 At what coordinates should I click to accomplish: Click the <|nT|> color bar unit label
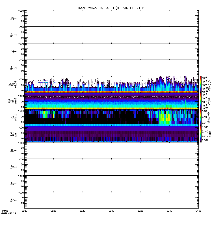pos(210,134)
